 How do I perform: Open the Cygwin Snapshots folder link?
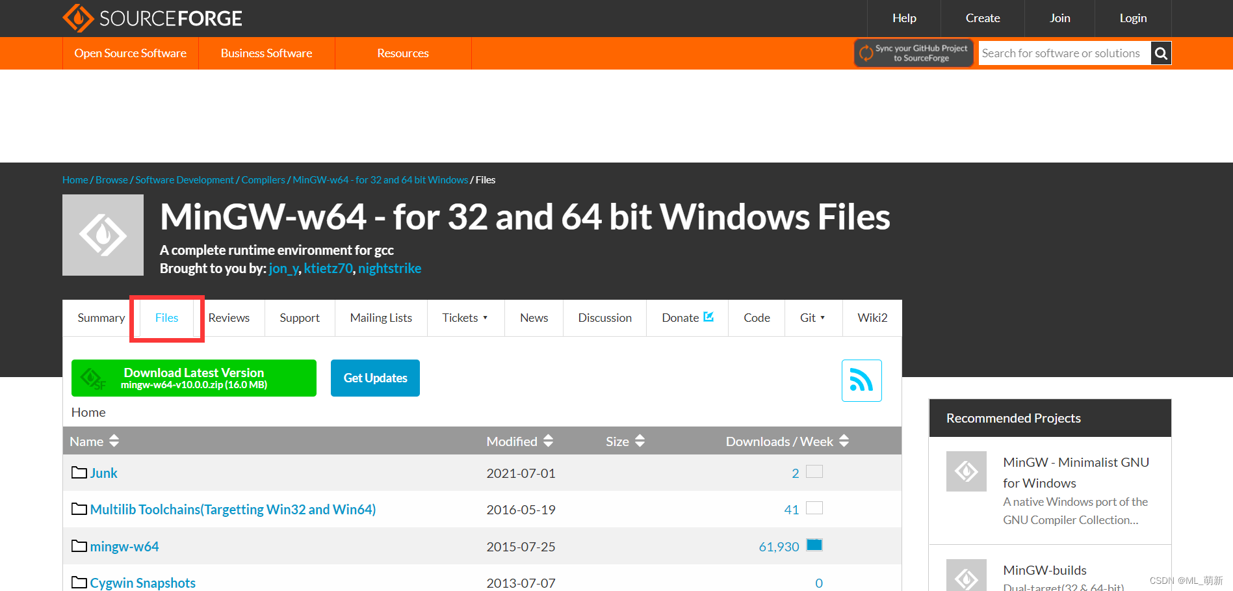[142, 583]
